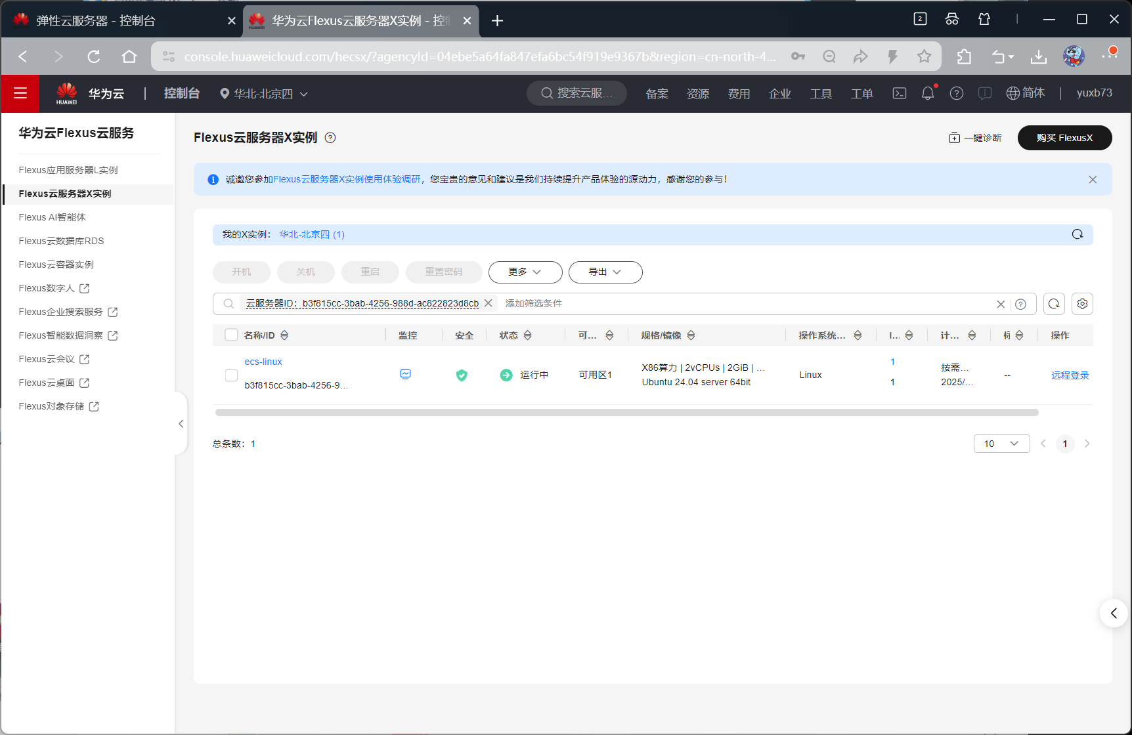The width and height of the screenshot is (1132, 735).
Task: Open 备案 in top navigation
Action: (x=657, y=94)
